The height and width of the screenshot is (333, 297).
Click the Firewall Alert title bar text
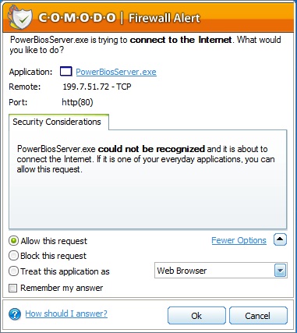pos(164,18)
